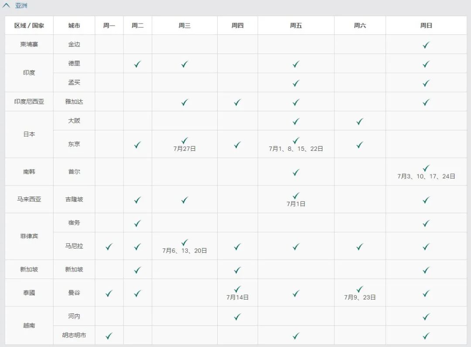Click the 区域 / 国家 header cell
The image size is (471, 347).
pos(29,25)
